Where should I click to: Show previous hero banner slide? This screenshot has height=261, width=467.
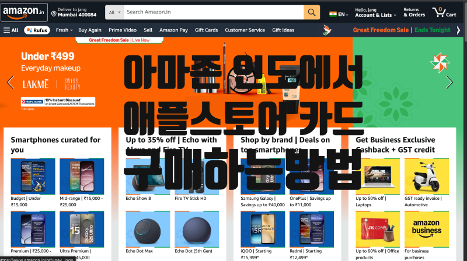tap(11, 82)
